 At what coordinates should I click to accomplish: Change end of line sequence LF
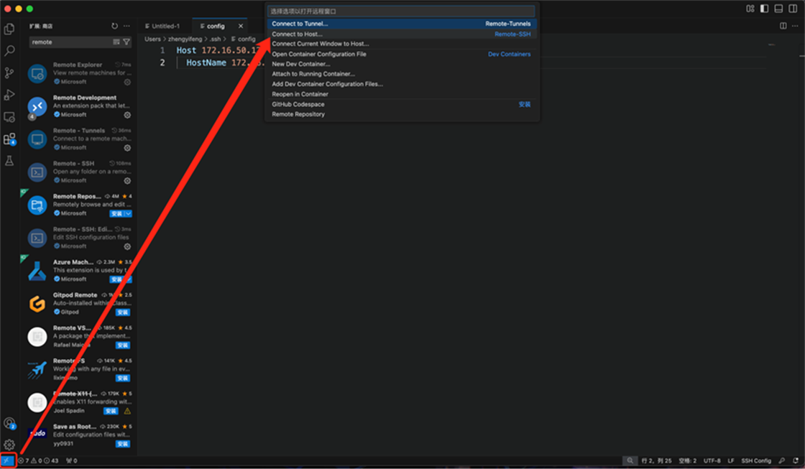731,461
